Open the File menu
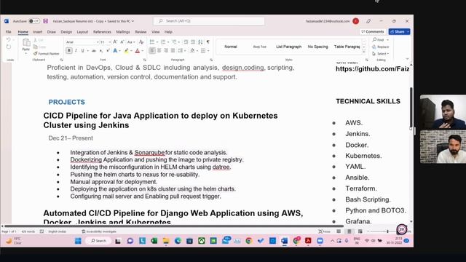The image size is (466, 262). 8,32
